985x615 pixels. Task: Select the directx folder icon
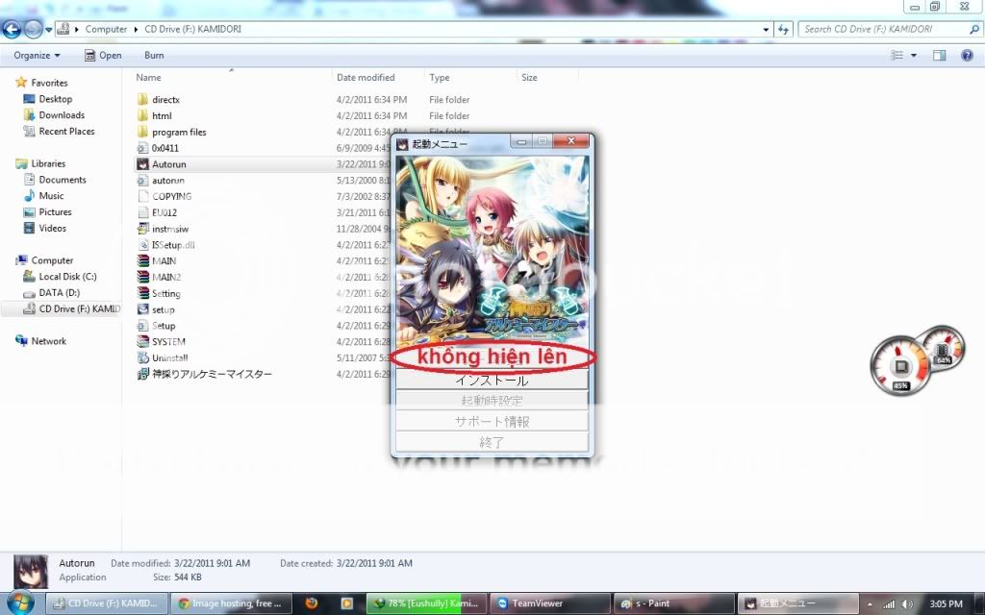click(143, 100)
